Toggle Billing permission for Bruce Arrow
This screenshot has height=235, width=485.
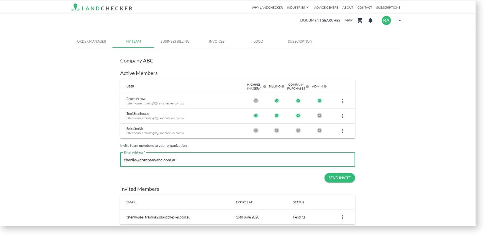pos(277,101)
